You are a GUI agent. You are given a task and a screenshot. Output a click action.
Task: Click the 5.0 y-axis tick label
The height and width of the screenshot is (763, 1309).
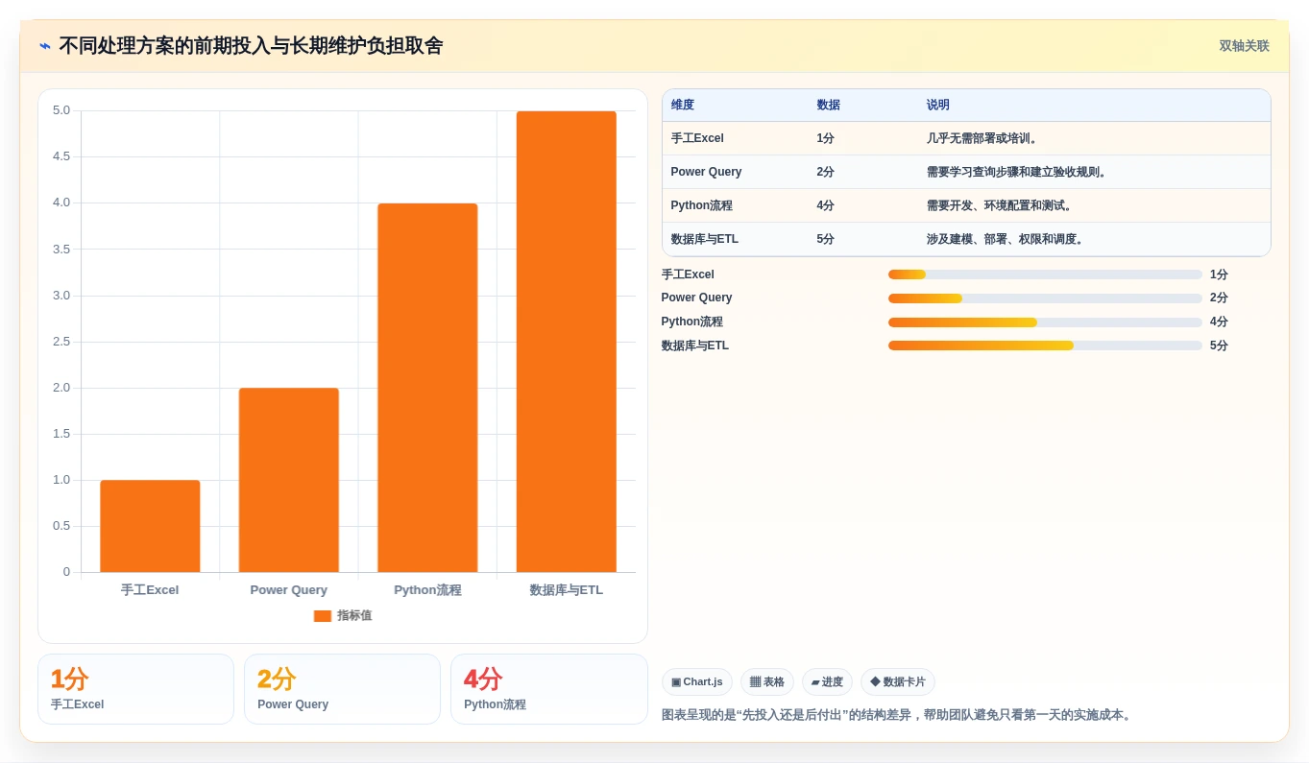[61, 110]
